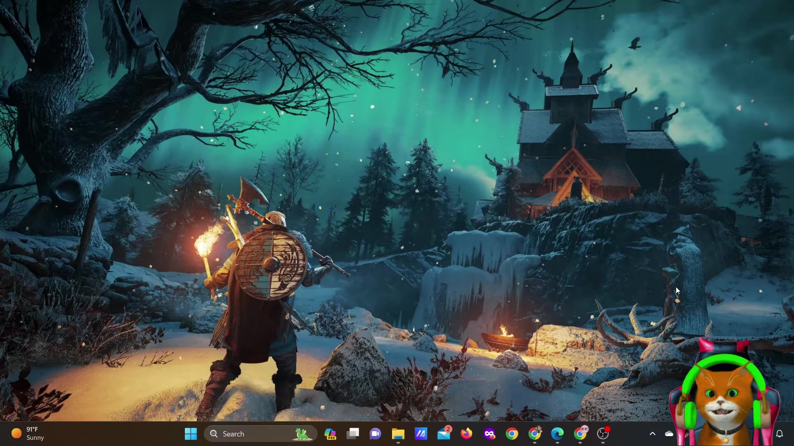Click the dragon illustration in Search box
The image size is (794, 446).
coord(302,434)
